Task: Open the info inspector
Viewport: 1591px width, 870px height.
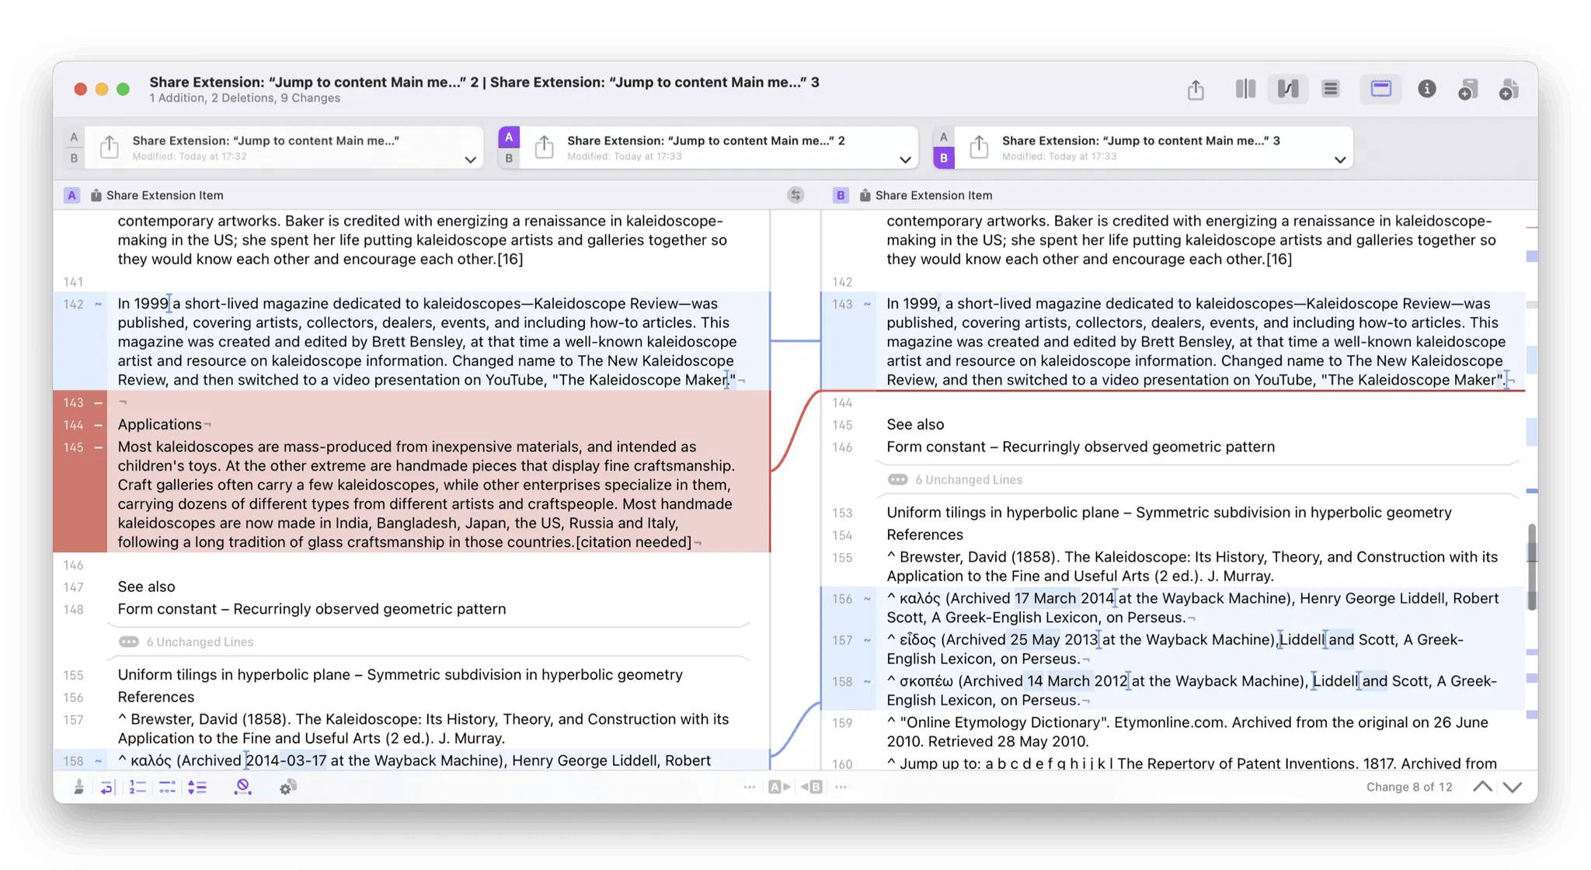Action: click(1426, 89)
